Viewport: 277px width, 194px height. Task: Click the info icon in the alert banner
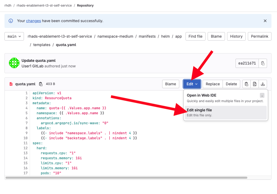[x=11, y=21]
